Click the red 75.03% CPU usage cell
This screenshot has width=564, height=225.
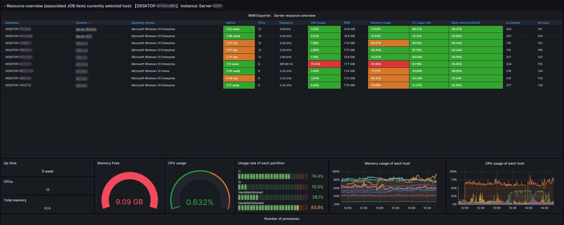(x=324, y=64)
